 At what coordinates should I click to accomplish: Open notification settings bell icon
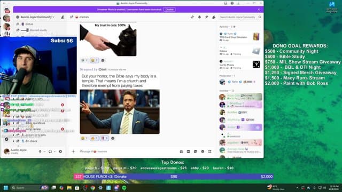coord(199,17)
